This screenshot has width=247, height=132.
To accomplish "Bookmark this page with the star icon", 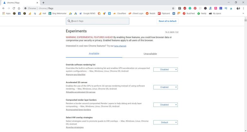I will click(173, 8).
